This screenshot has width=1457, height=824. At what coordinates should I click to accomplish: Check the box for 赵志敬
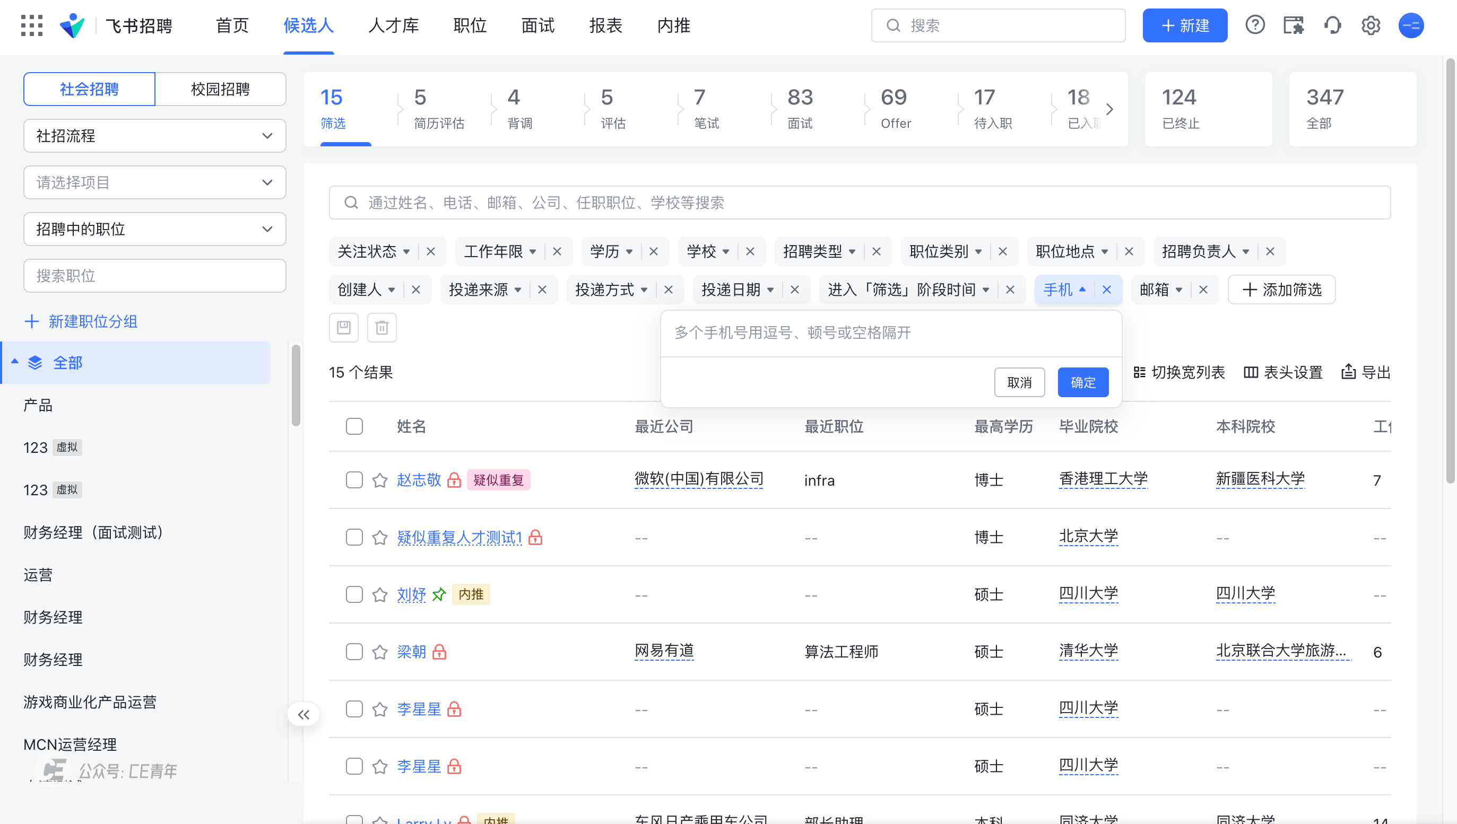354,480
